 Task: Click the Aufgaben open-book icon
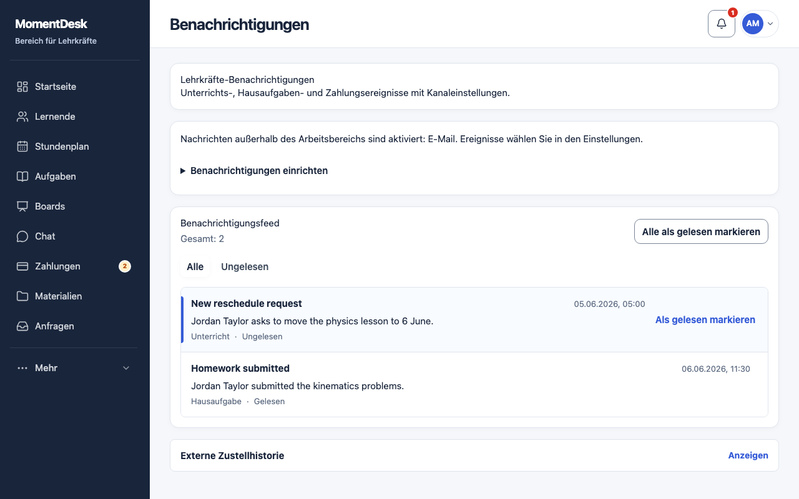pyautogui.click(x=22, y=177)
